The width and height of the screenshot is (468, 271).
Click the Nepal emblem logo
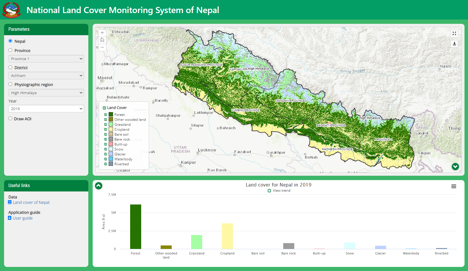coord(11,10)
